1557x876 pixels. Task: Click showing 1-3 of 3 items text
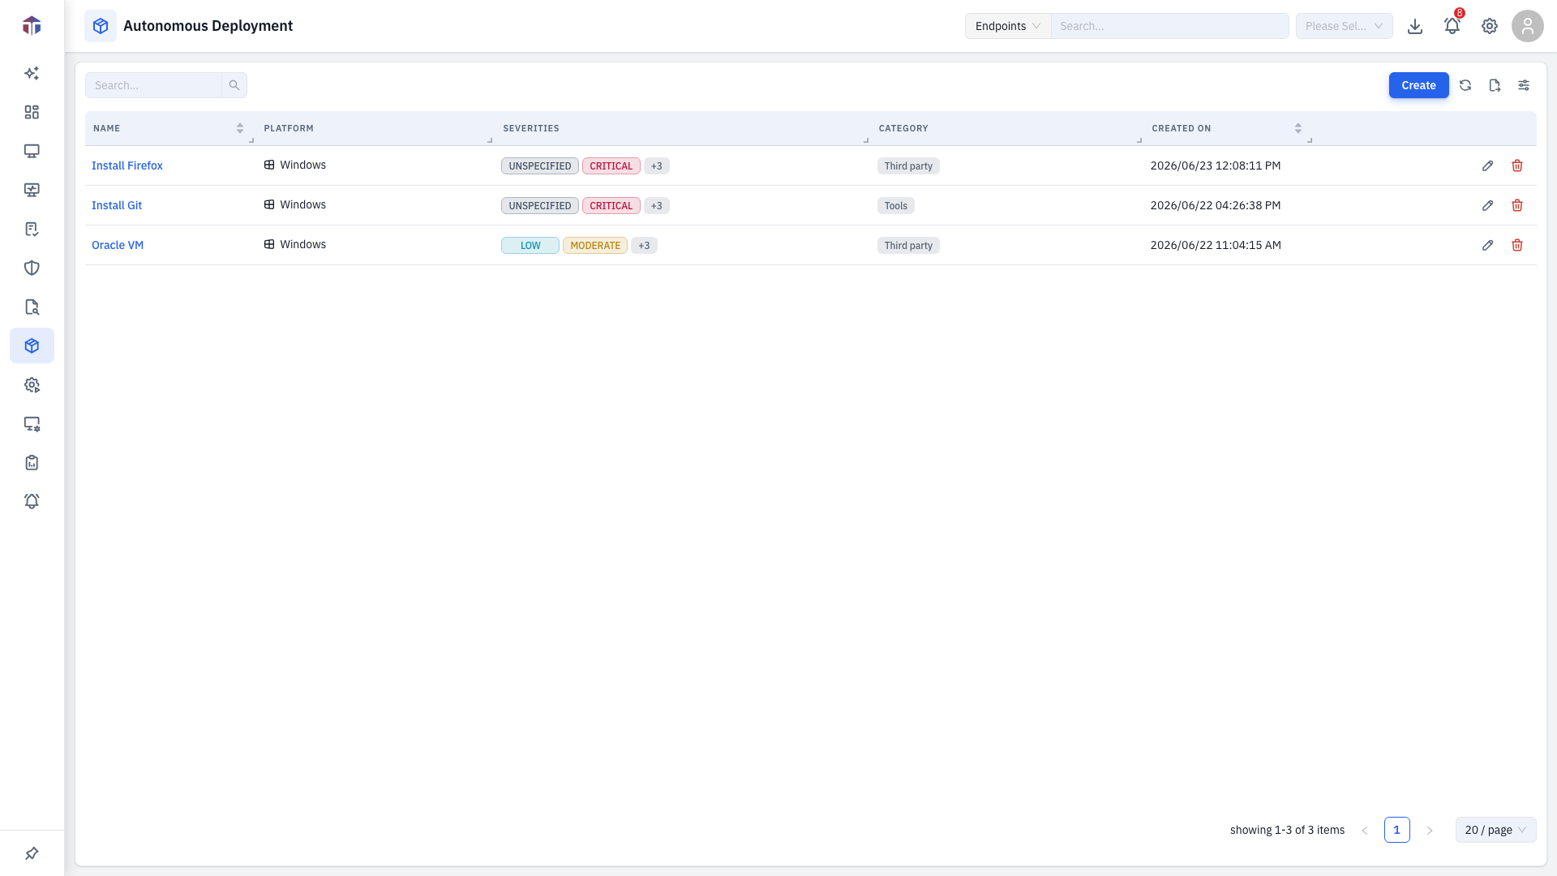pyautogui.click(x=1287, y=830)
